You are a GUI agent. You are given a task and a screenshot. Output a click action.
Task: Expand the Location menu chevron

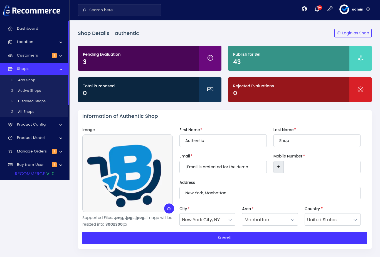coord(61,42)
